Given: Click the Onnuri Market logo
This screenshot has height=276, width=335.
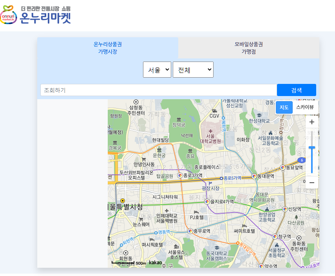Looking at the screenshot, I should [x=35, y=15].
